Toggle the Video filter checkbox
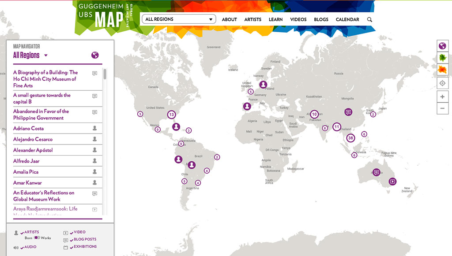 click(x=72, y=233)
